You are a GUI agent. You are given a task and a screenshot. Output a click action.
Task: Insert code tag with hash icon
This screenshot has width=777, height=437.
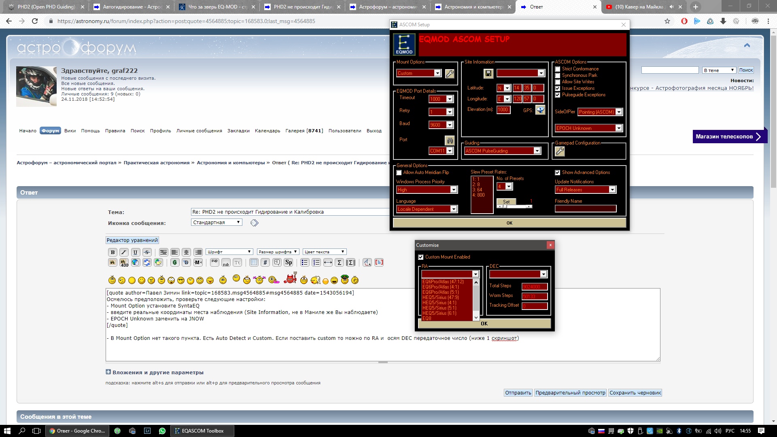(x=265, y=262)
